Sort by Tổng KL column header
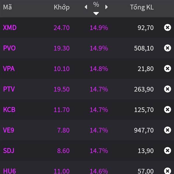Image resolution: width=174 pixels, height=174 pixels. click(142, 7)
